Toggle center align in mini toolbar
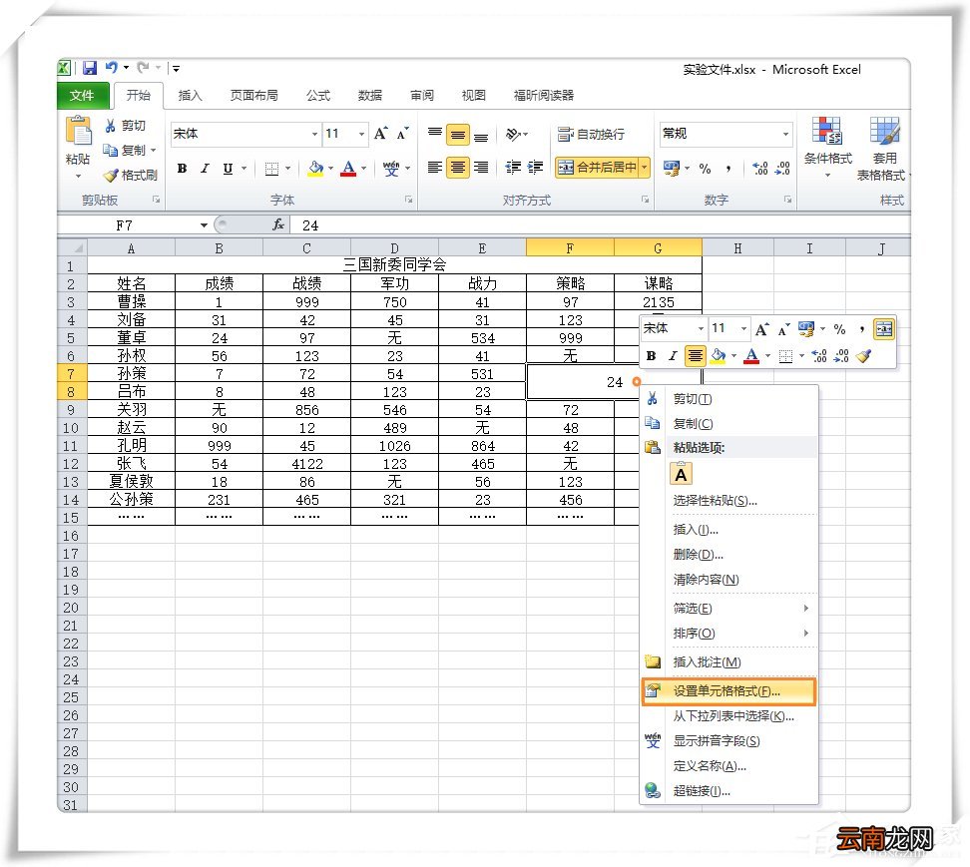Screen dimensions: 970x867 (x=696, y=355)
